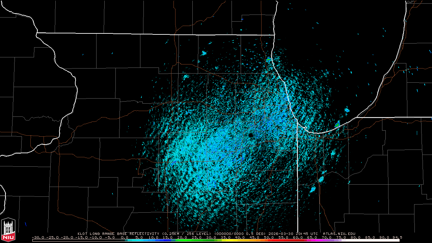Click the "-30.0" scale value
Image resolution: width=432 pixels, height=243 pixels.
[x=38, y=237]
